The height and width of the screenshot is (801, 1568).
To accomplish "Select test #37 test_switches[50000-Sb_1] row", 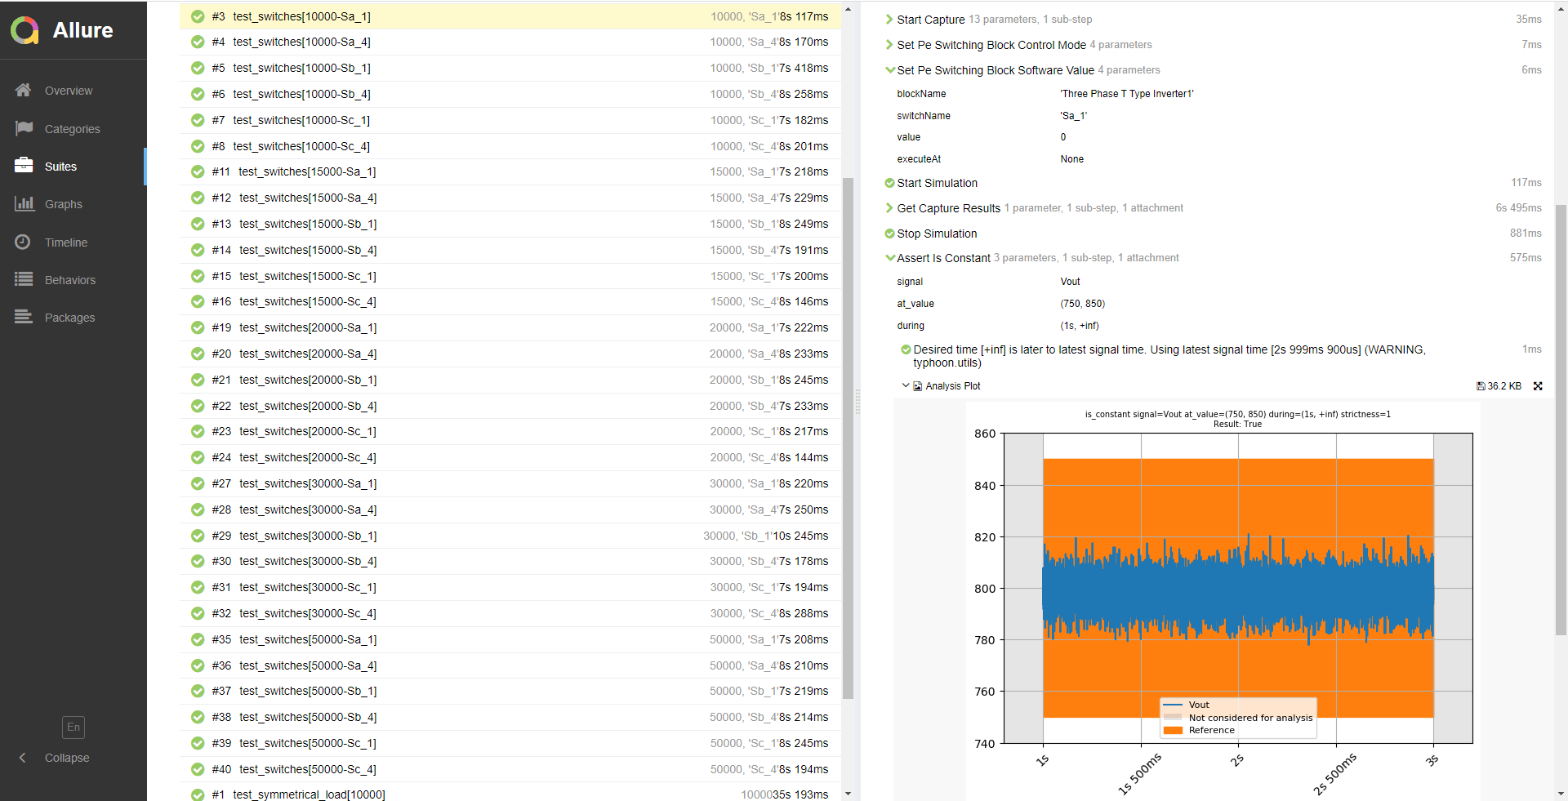I will tap(510, 691).
